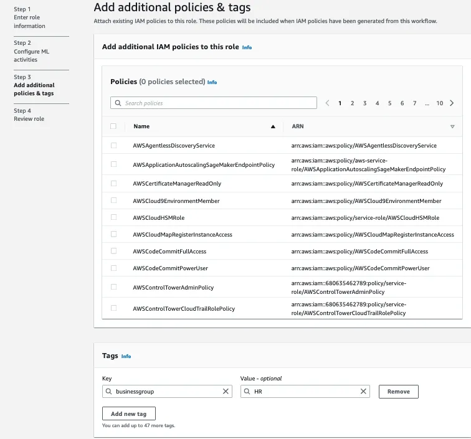Click magnifier icon in Value field
Viewport: 471px width, 439px height.
(x=248, y=392)
